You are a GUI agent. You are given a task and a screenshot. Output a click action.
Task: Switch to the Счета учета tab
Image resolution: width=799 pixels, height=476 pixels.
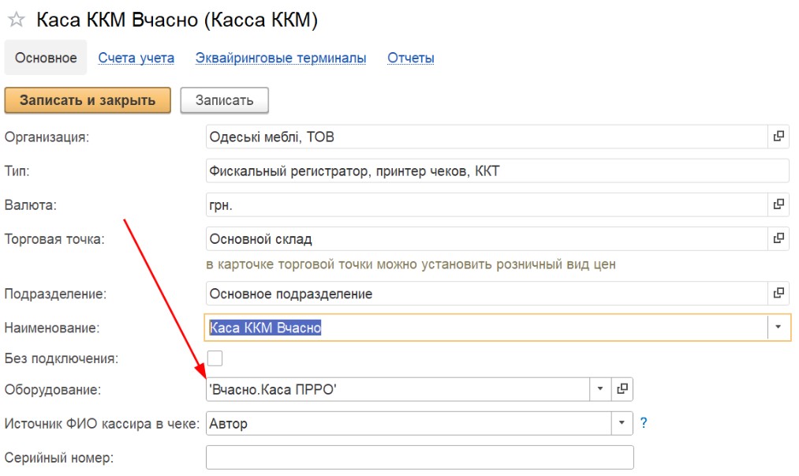[136, 58]
